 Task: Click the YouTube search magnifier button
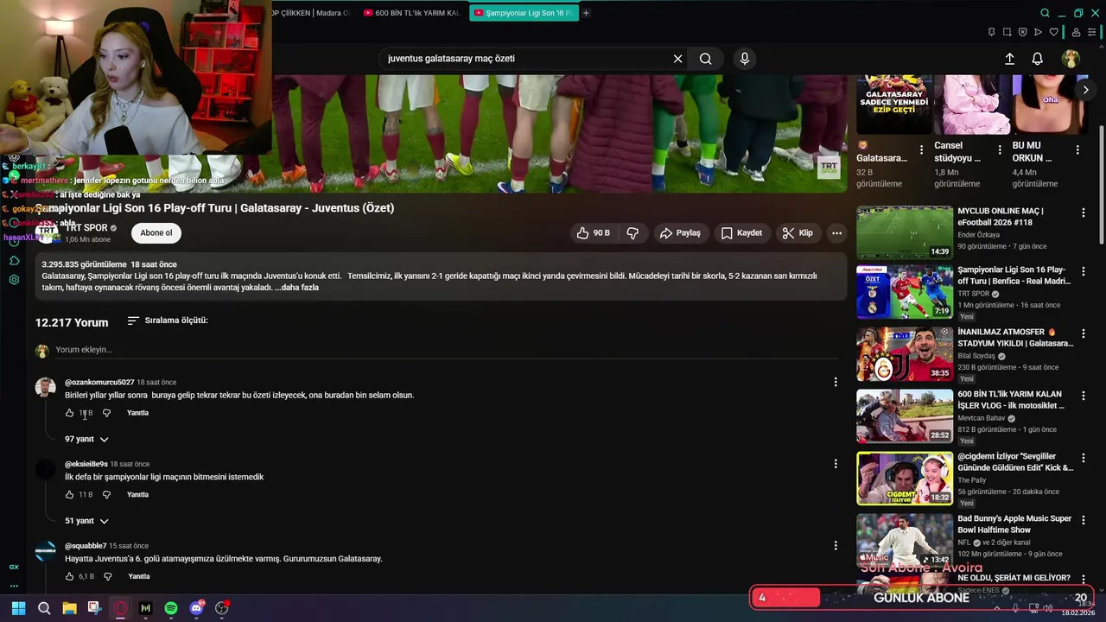706,59
